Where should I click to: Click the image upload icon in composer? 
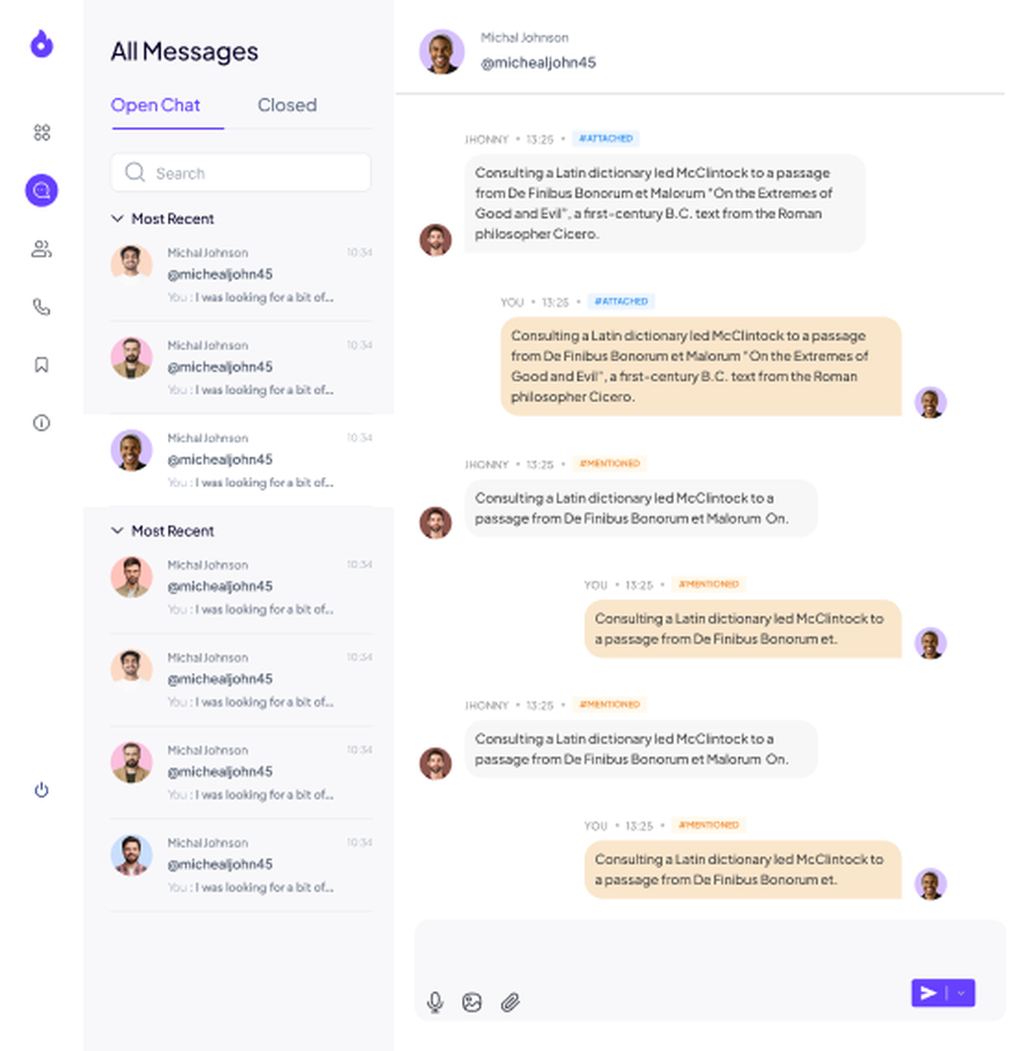tap(471, 1002)
